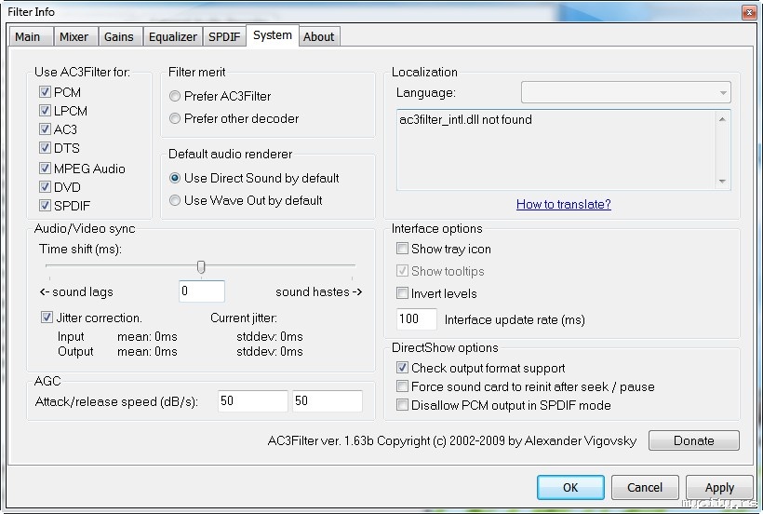This screenshot has height=514, width=763.
Task: Click the time shift value field
Action: tap(202, 291)
